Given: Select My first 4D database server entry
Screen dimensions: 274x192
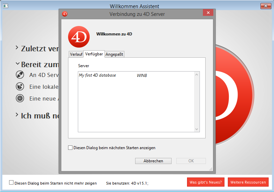Looking at the screenshot, I should pos(97,75).
